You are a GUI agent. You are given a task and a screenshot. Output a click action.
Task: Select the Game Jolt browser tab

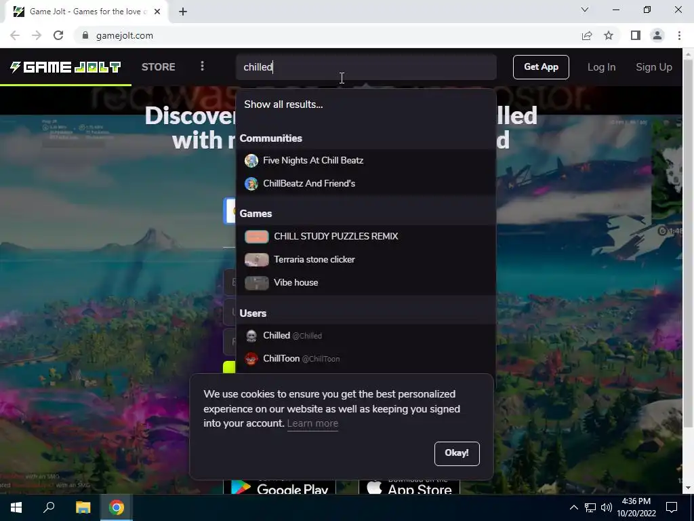point(86,12)
